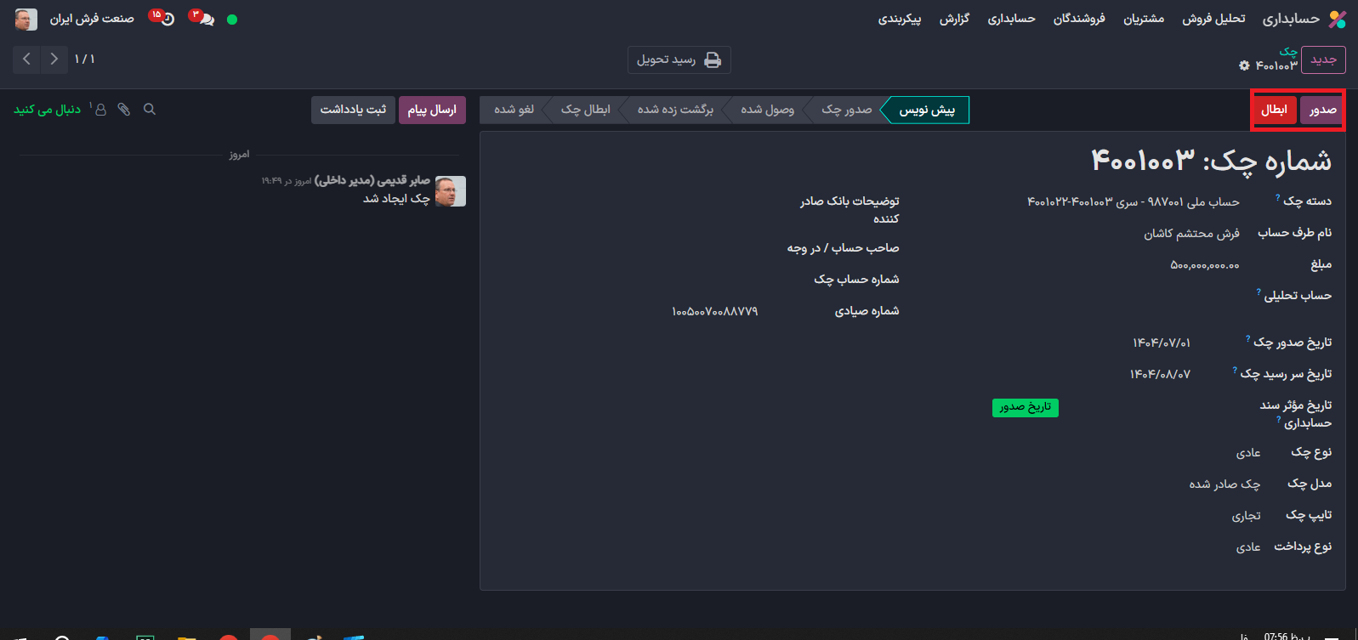This screenshot has width=1358, height=640.
Task: Open the Odoo home apps icon
Action: pos(1338,19)
